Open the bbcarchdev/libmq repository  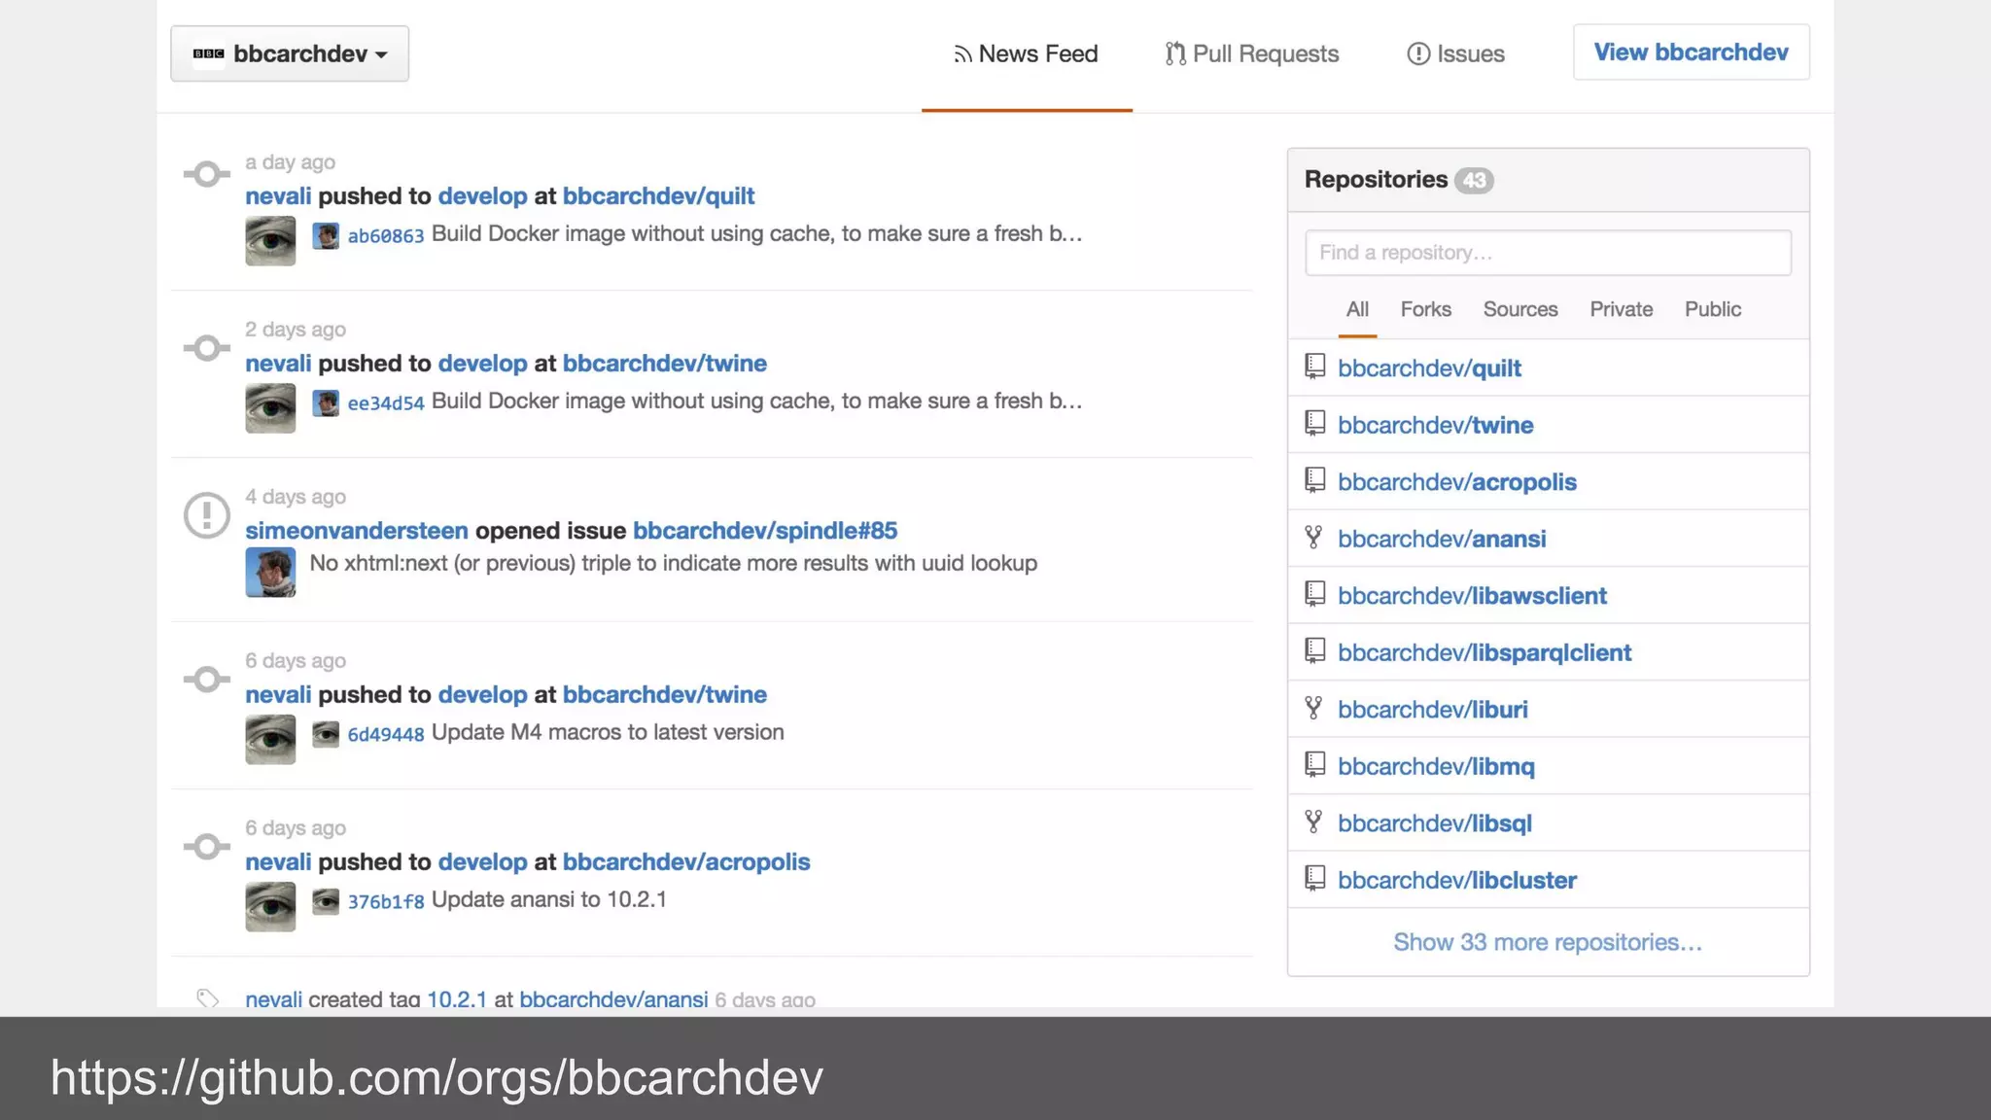[1436, 766]
